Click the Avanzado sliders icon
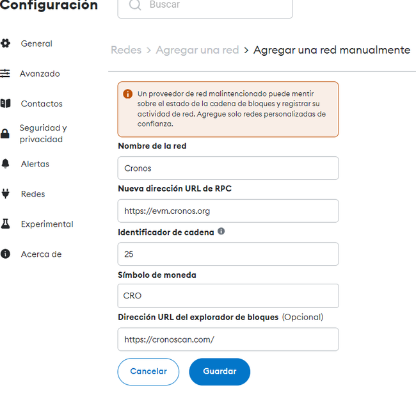 coord(5,74)
